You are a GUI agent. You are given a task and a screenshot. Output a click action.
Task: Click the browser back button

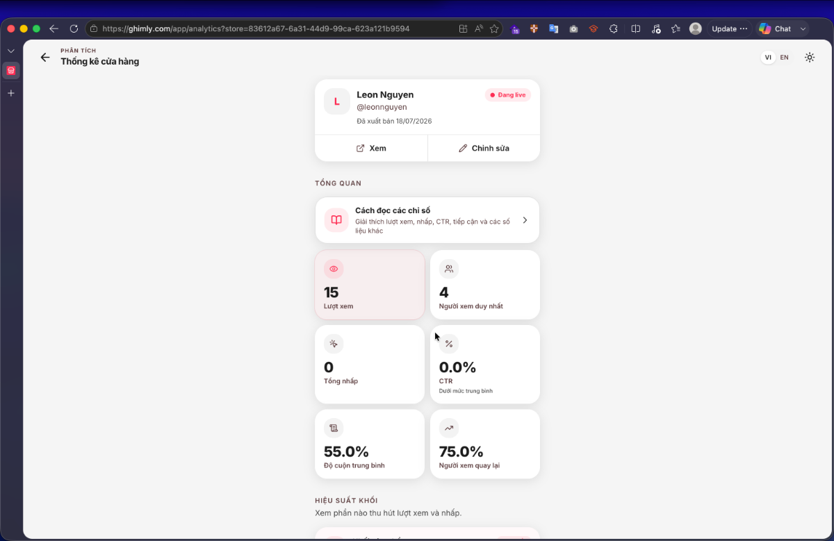pyautogui.click(x=54, y=29)
